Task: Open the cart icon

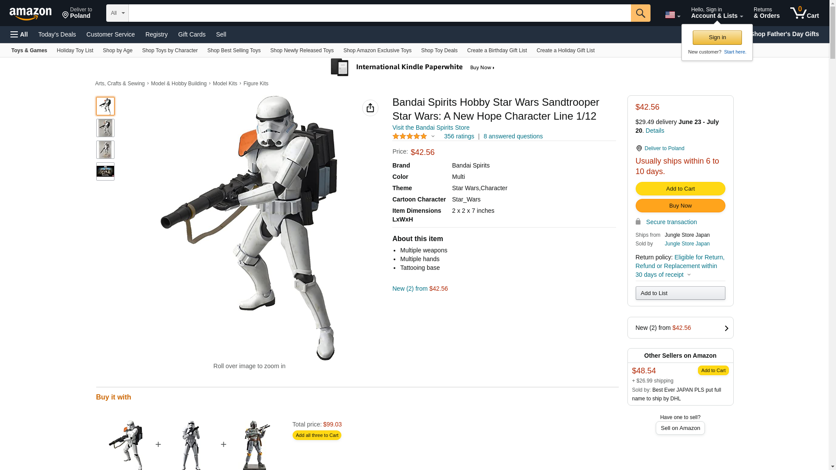Action: pos(804,13)
